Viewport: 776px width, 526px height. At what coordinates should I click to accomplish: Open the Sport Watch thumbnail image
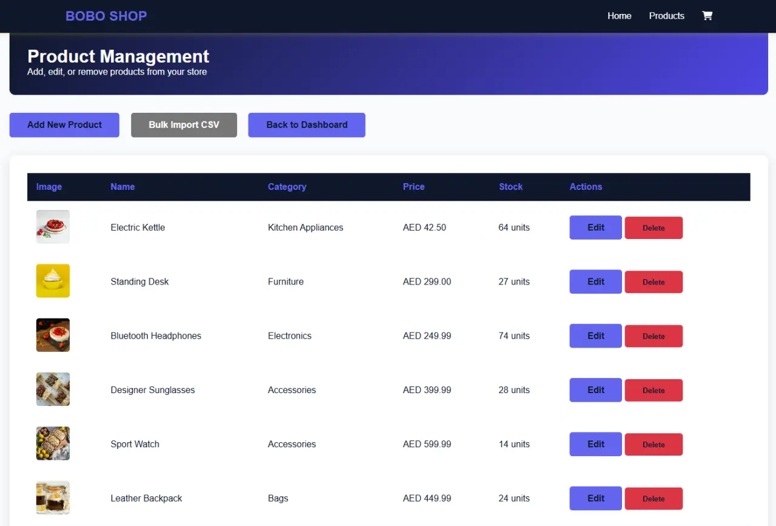pyautogui.click(x=53, y=443)
